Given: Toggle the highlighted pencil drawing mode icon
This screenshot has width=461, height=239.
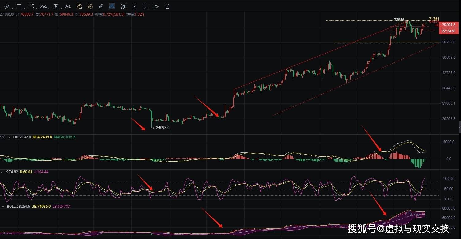Looking at the screenshot, I should pyautogui.click(x=112, y=6).
